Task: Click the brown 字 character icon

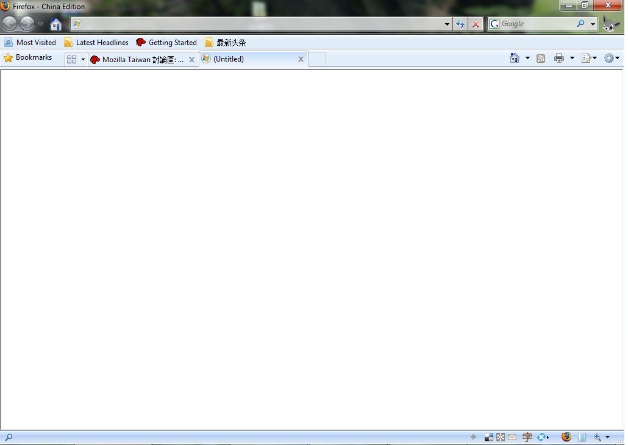Action: tap(527, 437)
